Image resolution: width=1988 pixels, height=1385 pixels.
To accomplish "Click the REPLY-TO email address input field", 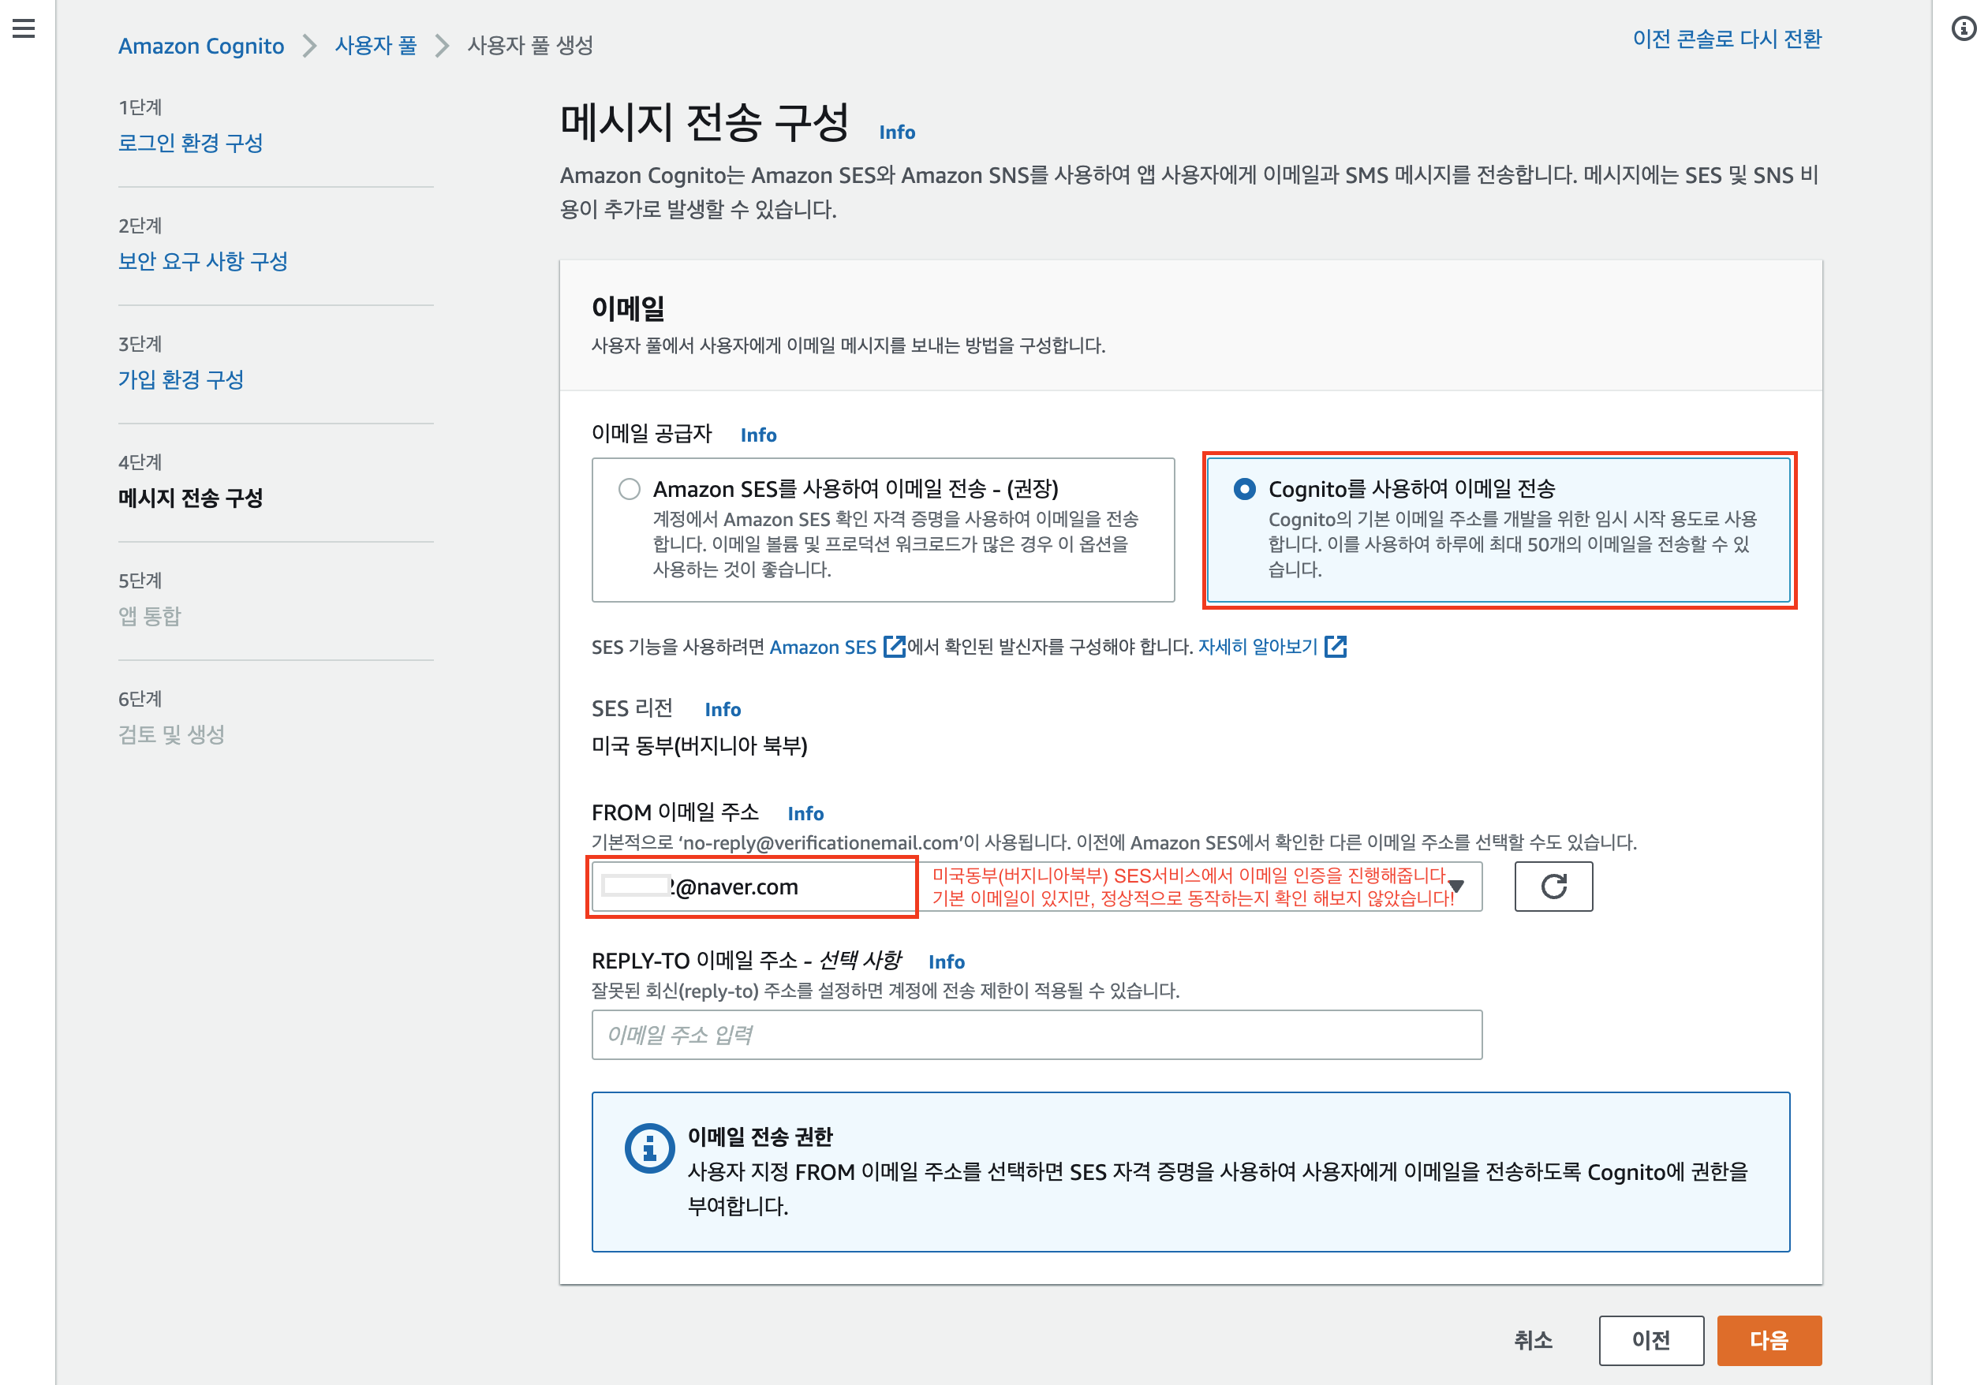I will [1036, 1035].
